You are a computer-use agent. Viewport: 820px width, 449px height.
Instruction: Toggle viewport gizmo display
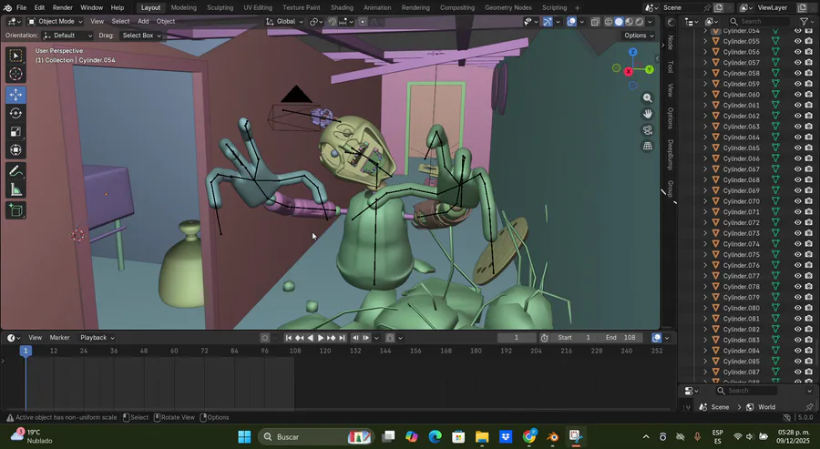[x=548, y=22]
